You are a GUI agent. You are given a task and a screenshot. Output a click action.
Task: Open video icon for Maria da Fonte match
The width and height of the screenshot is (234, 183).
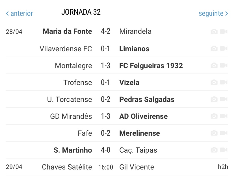point(224,32)
